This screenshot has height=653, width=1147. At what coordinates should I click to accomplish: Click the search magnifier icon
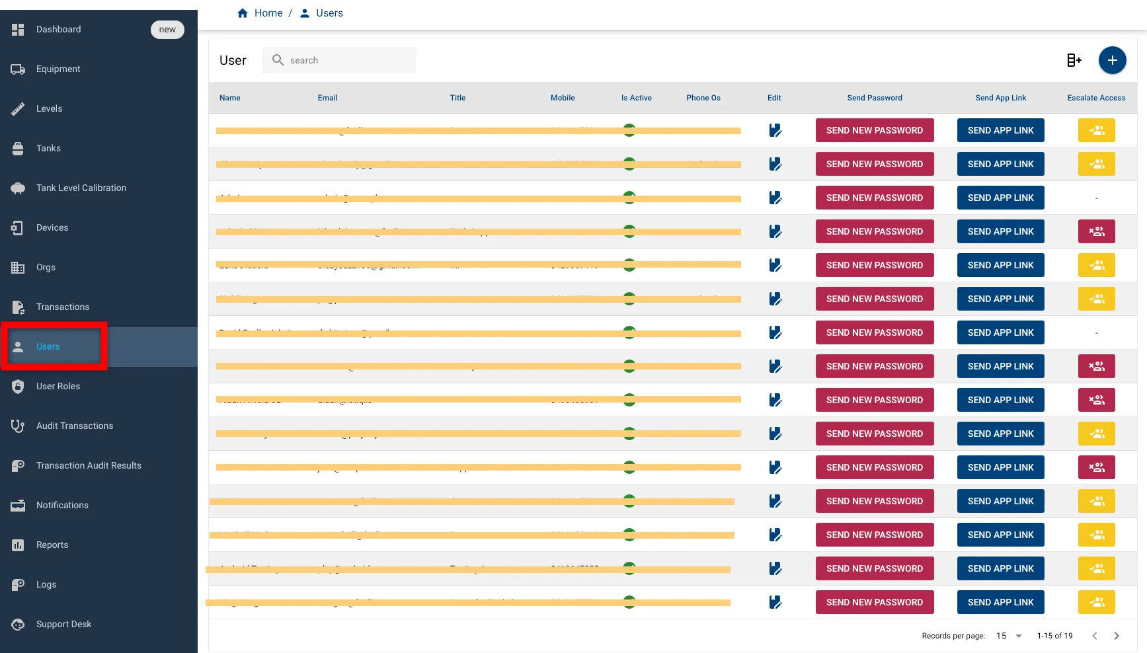pos(278,60)
